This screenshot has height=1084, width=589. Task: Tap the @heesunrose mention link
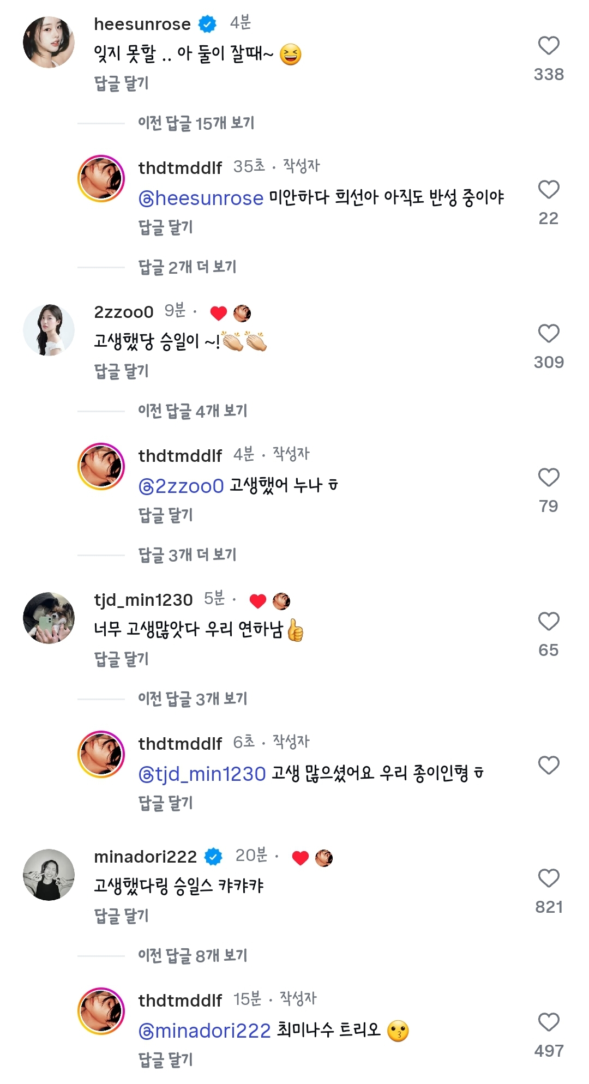tap(201, 198)
